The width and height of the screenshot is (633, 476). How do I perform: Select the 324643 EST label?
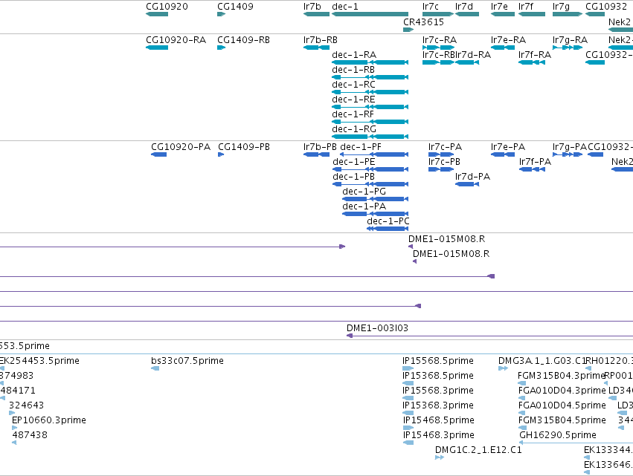pyautogui.click(x=26, y=406)
